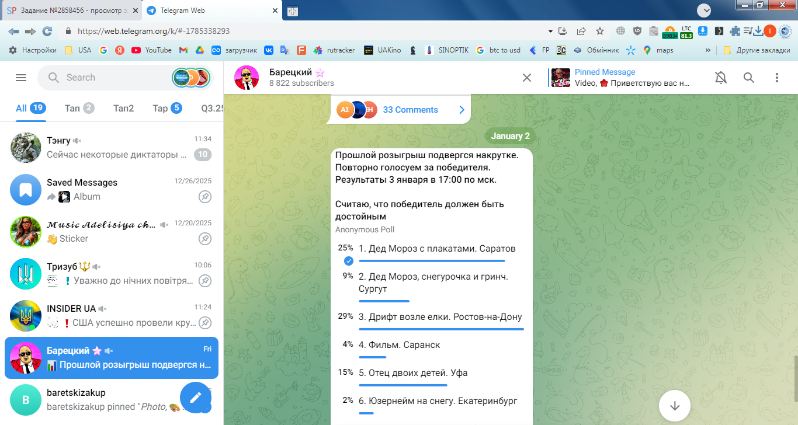798x425 pixels.
Task: Open story avatars inside the search bar
Action: 191,78
